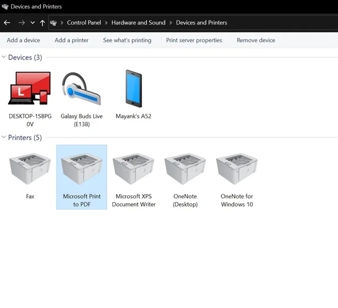Click the Printers (5) group header text
The image size is (338, 308).
click(25, 137)
